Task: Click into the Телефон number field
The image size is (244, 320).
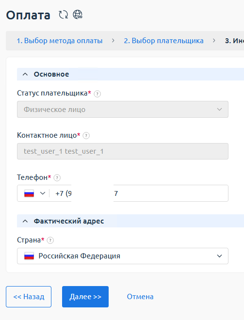Action: [x=139, y=193]
